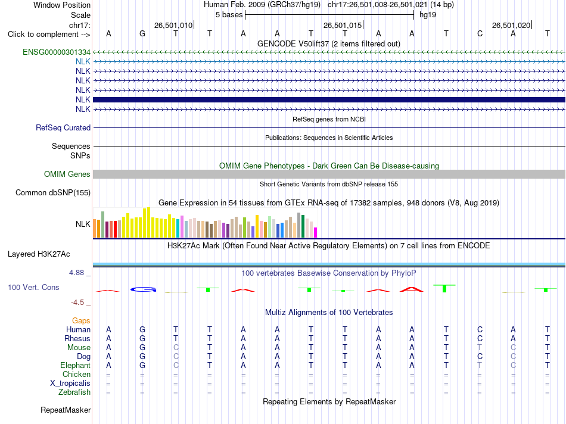The height and width of the screenshot is (424, 566).
Task: Click the X_tropicalis species label
Action: click(x=70, y=384)
